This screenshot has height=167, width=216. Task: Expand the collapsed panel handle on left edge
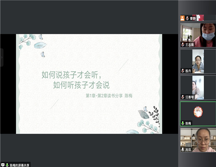point(2,57)
